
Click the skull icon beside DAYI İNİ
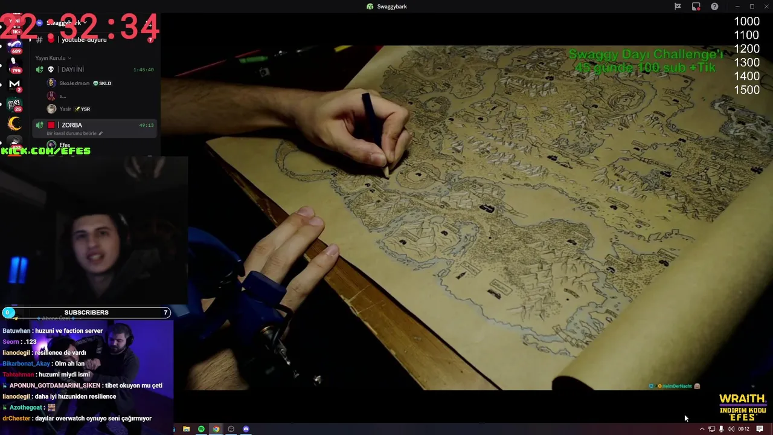(51, 69)
